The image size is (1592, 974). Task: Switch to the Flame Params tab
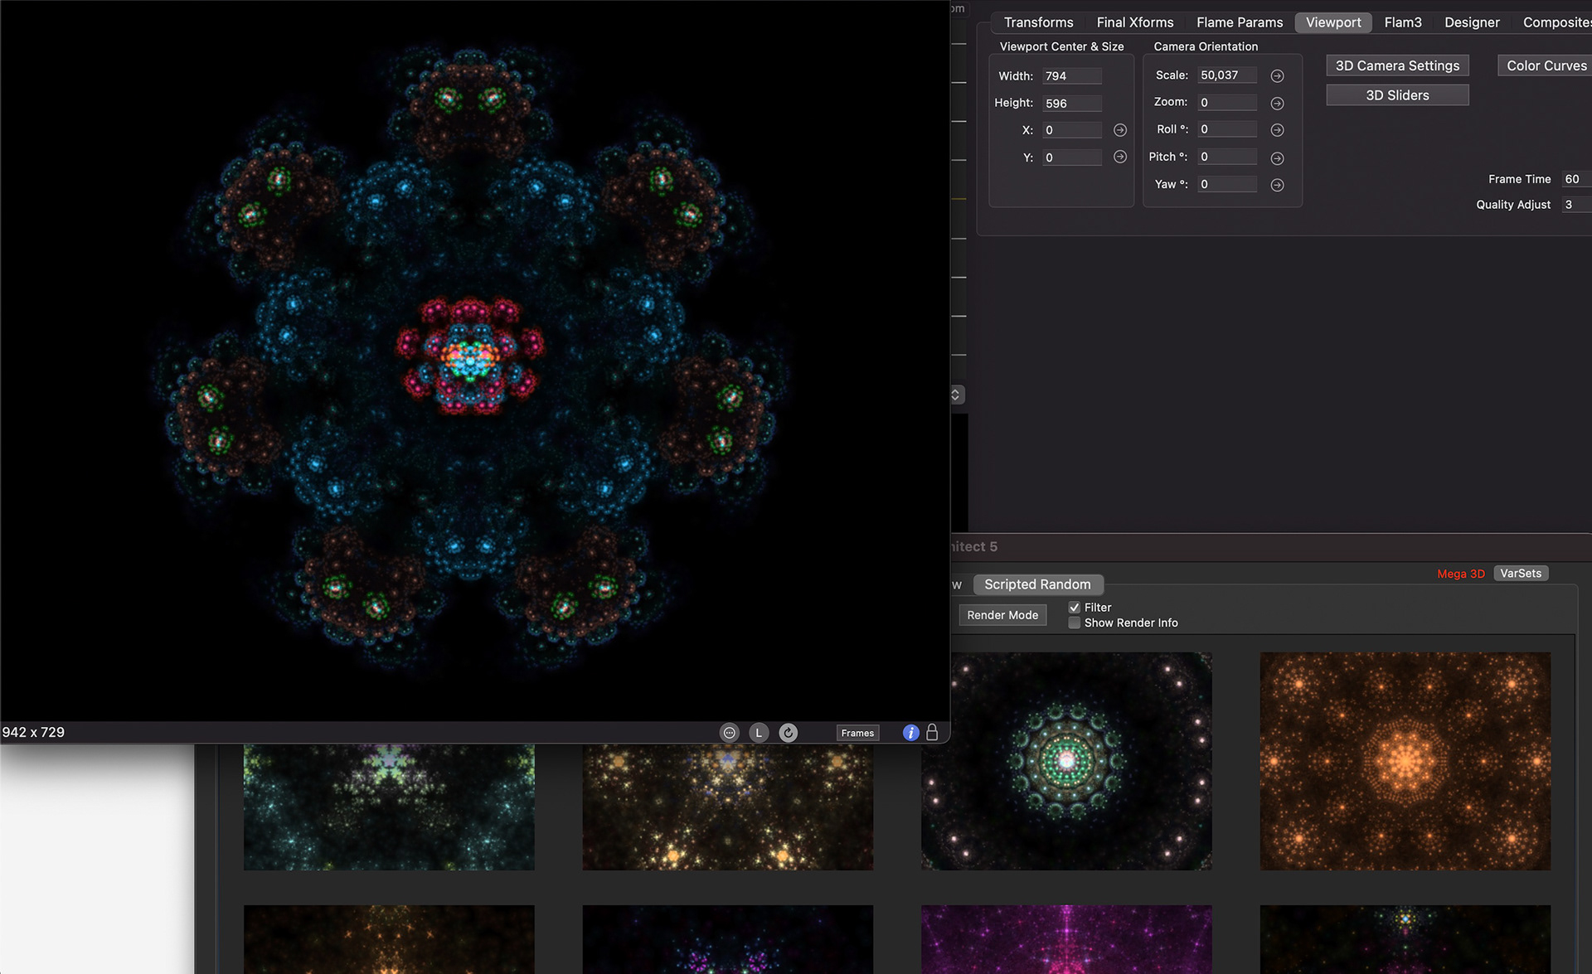click(1239, 22)
